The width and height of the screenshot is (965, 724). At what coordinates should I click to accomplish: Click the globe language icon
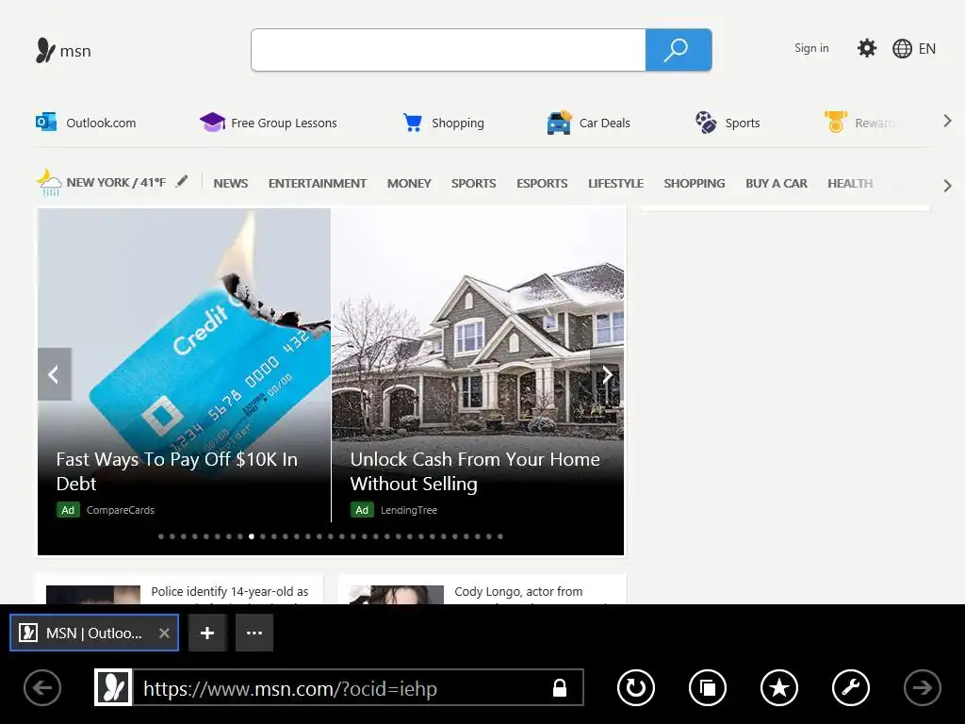tap(902, 49)
